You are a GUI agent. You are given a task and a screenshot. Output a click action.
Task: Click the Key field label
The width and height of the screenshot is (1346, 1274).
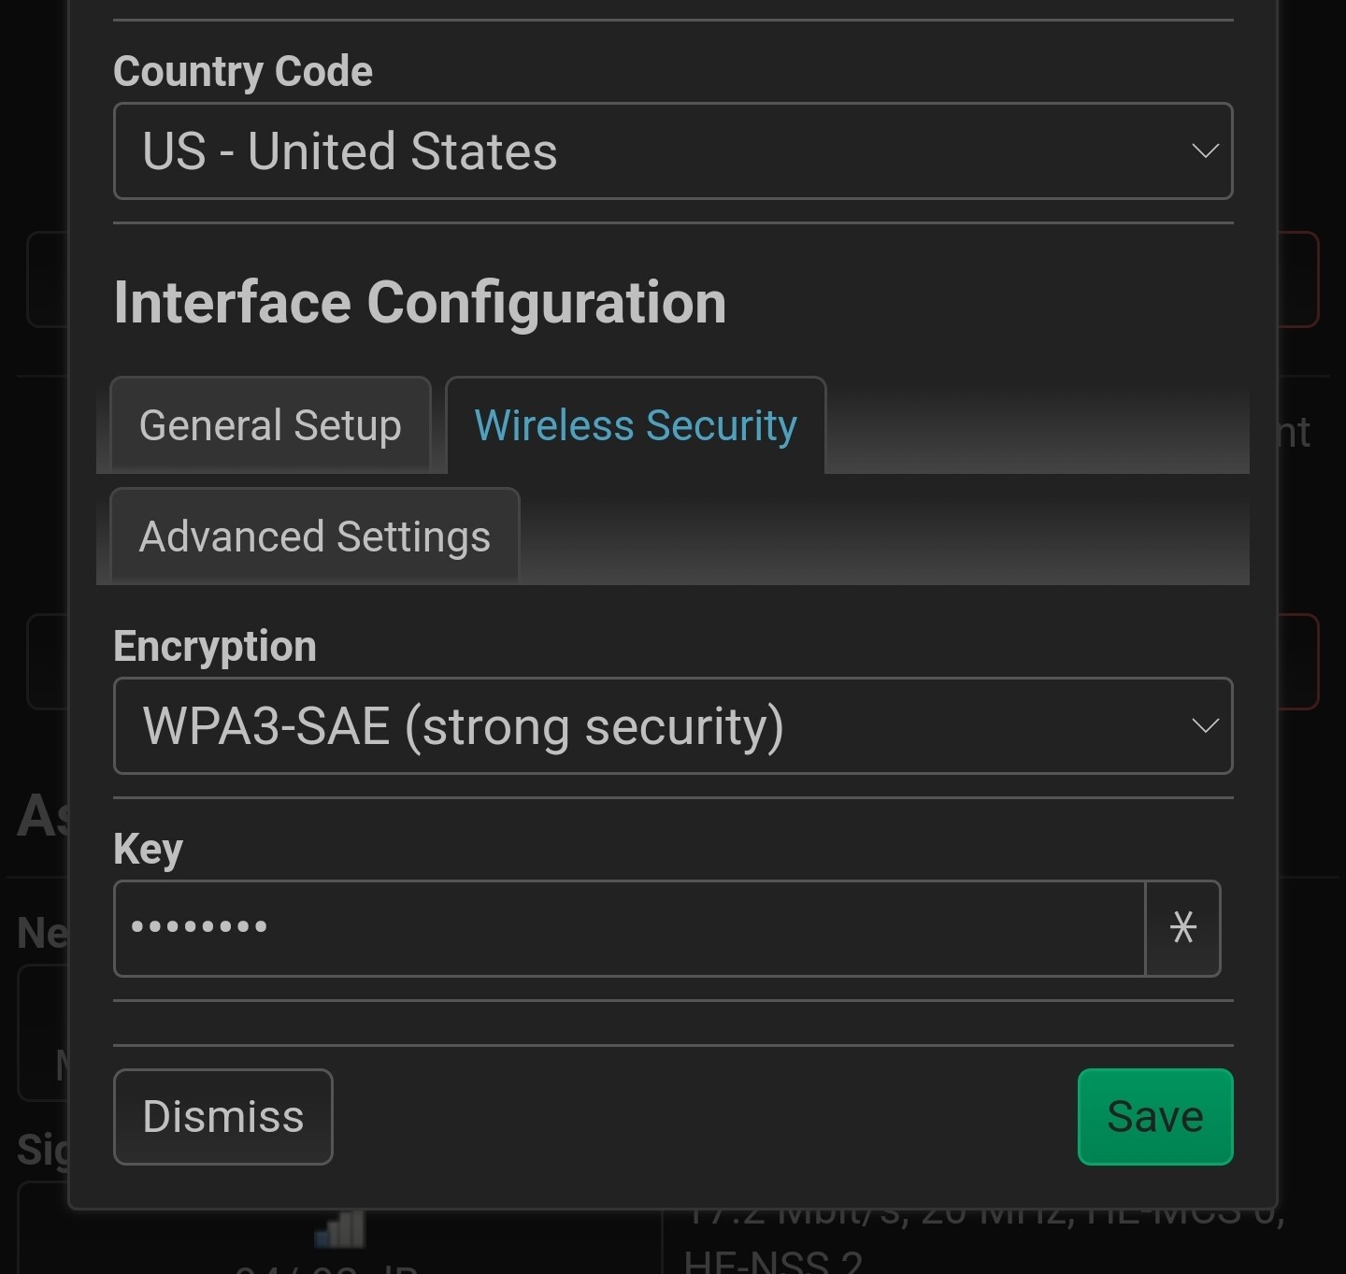(148, 850)
